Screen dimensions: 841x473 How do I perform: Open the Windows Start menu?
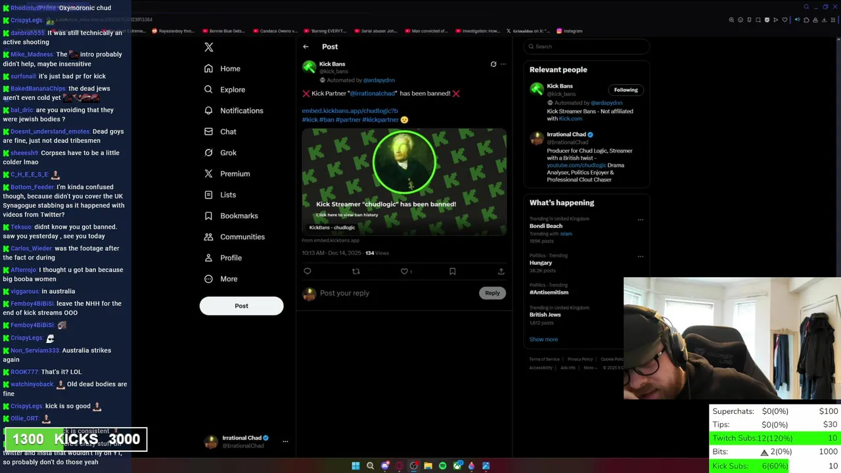tap(355, 466)
